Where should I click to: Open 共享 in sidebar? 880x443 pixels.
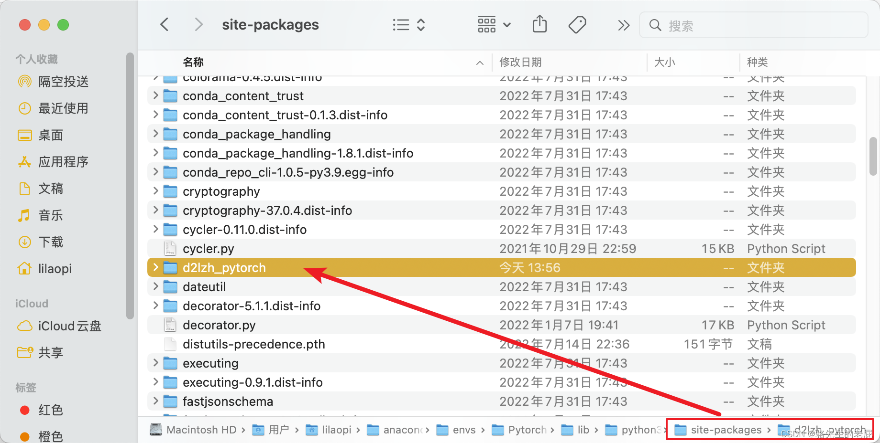pos(41,353)
